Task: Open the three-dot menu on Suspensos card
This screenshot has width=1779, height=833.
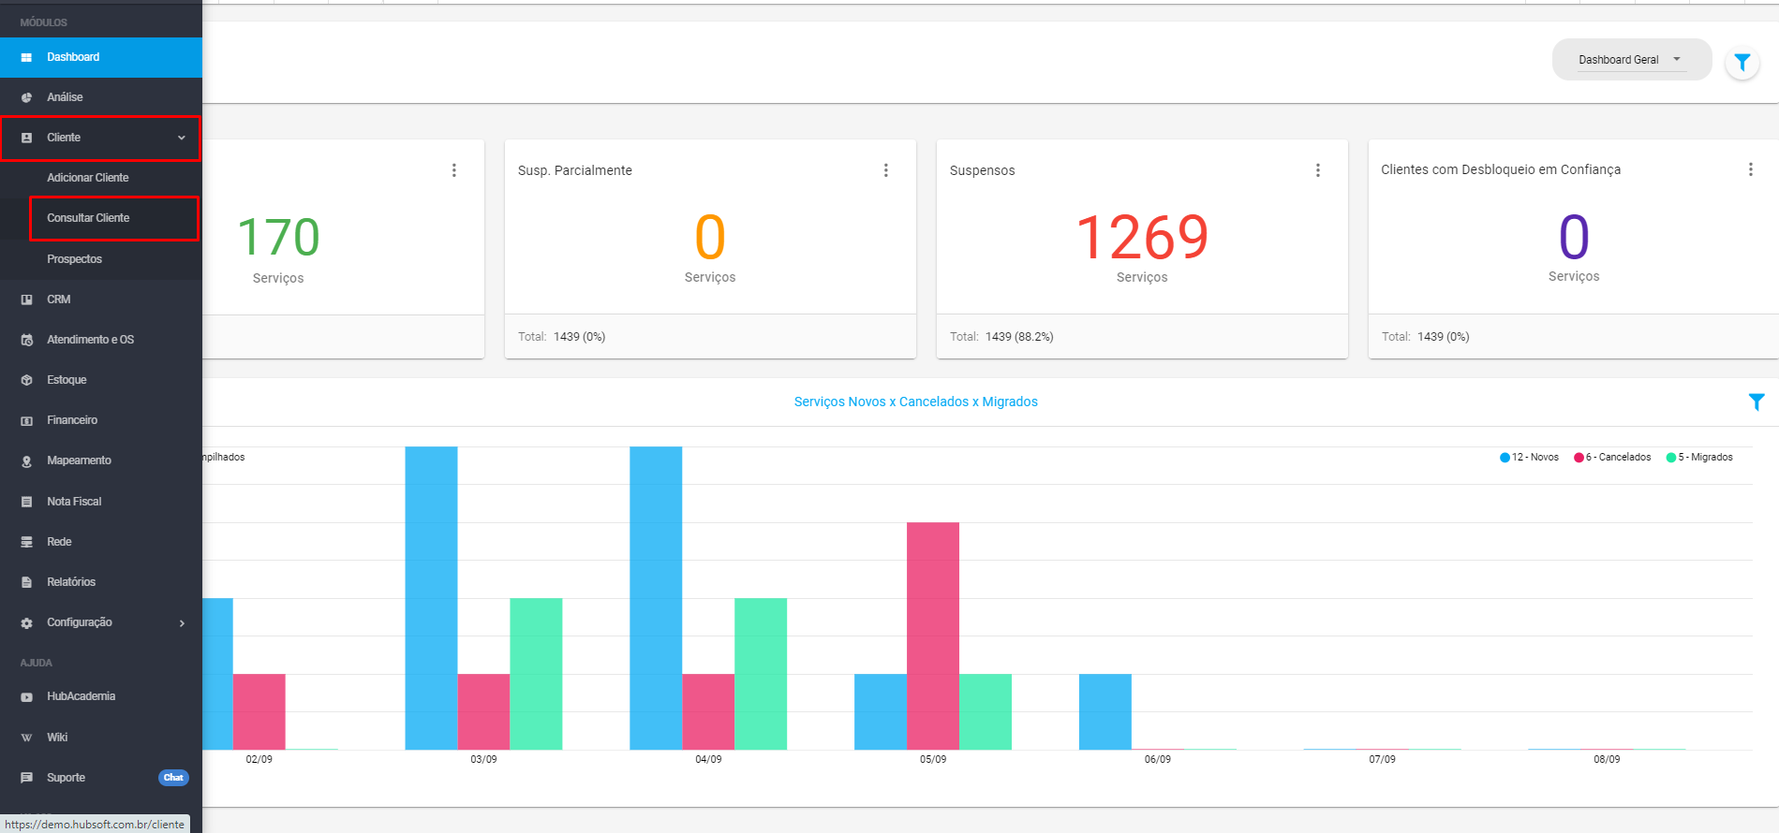Action: click(1318, 170)
